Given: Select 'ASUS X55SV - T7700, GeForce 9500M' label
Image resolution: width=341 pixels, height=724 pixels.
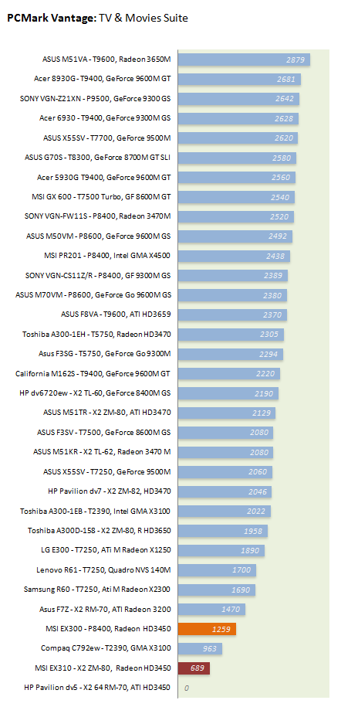Looking at the screenshot, I should (x=106, y=138).
